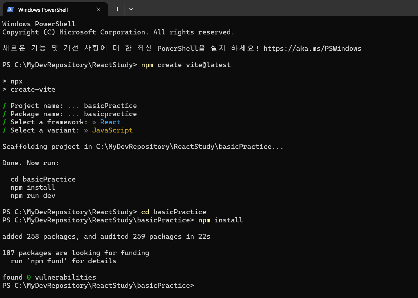The width and height of the screenshot is (418, 298).
Task: Close the Windows PowerShell tab
Action: tap(99, 9)
